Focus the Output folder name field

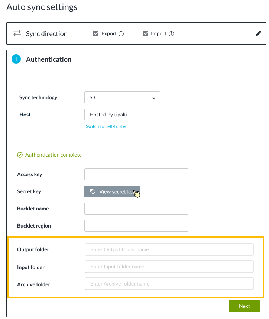[169, 249]
